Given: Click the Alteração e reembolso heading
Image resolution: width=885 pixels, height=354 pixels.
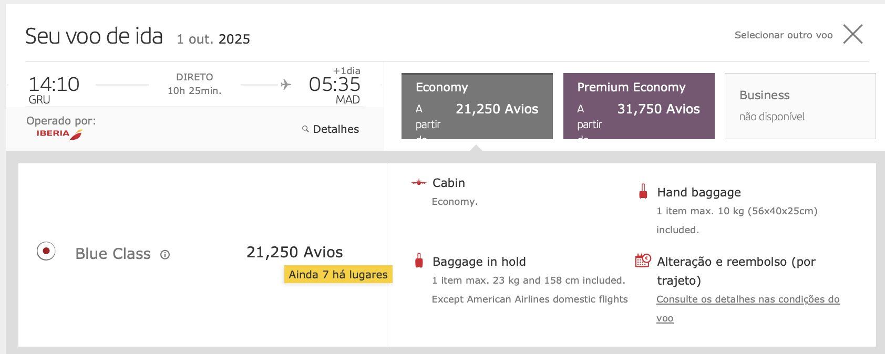Looking at the screenshot, I should [736, 262].
